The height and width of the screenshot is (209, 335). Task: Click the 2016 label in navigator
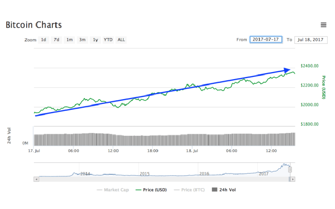(204, 174)
